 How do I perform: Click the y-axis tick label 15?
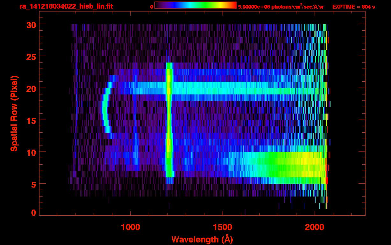[31, 120]
